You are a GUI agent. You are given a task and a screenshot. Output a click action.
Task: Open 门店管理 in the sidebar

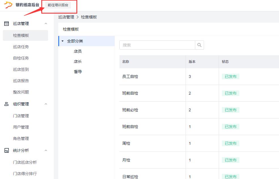click(x=21, y=116)
